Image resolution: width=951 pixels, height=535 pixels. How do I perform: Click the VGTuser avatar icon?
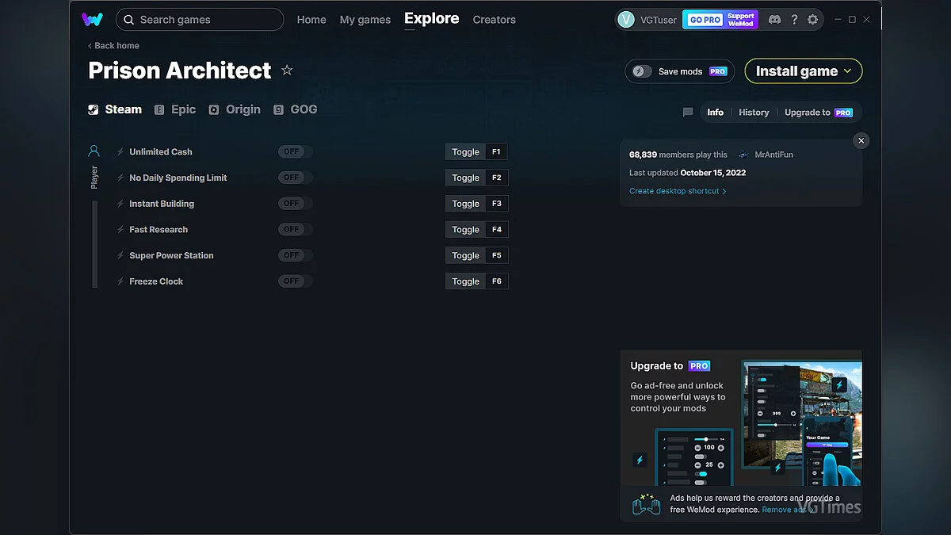coord(626,20)
